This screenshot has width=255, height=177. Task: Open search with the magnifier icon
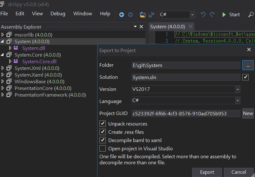click(251, 15)
